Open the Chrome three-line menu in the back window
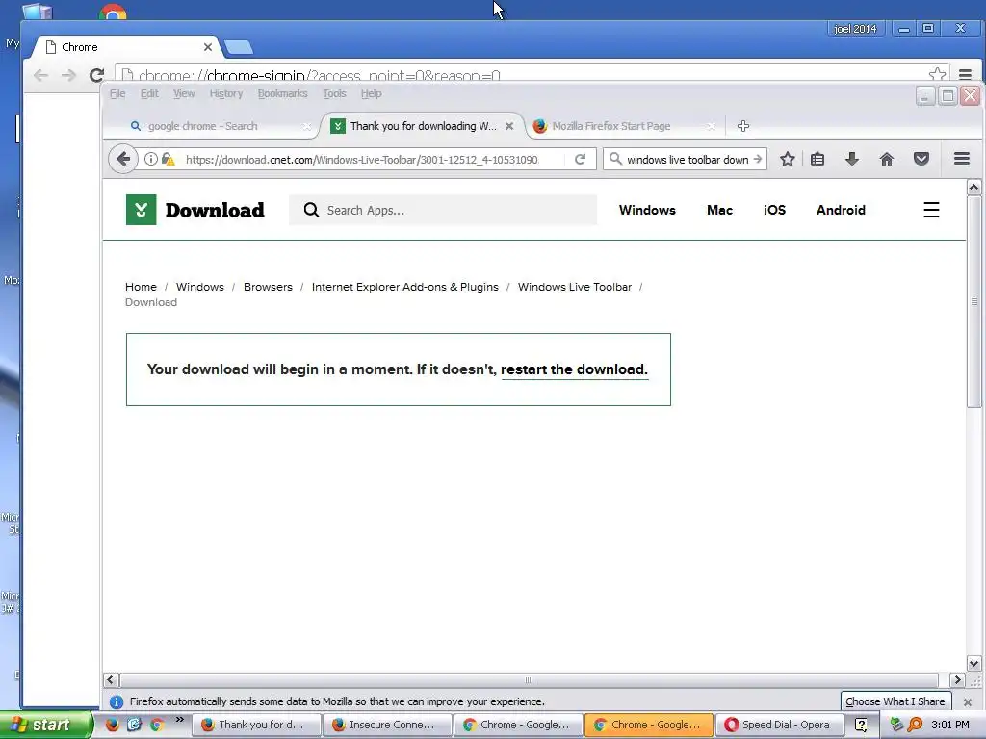This screenshot has height=739, width=986. click(965, 75)
